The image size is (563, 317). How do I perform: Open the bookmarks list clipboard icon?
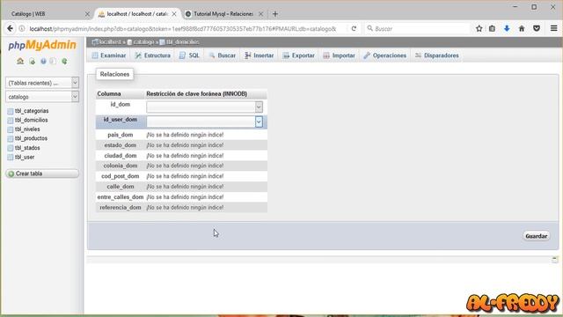(x=492, y=28)
